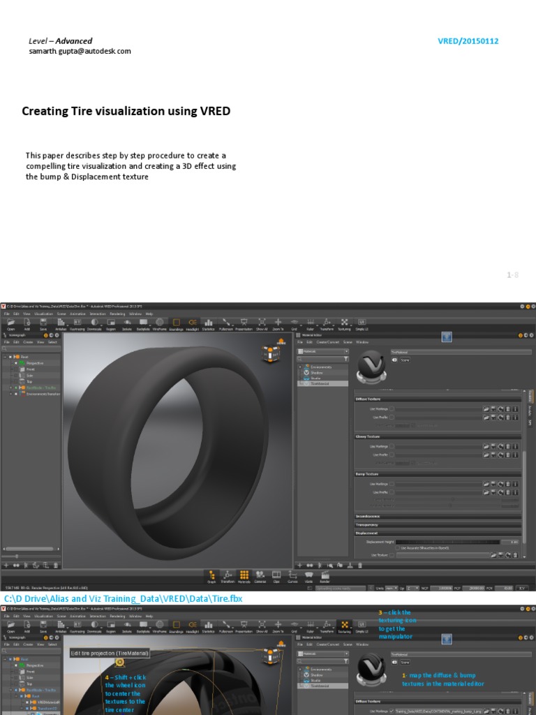
Task: Load Diffuse Texture Use Markings folder icon, upper screenshot
Action: click(x=486, y=409)
